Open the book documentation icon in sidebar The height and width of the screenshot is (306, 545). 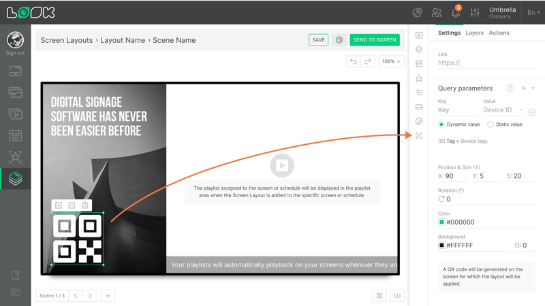(x=15, y=275)
